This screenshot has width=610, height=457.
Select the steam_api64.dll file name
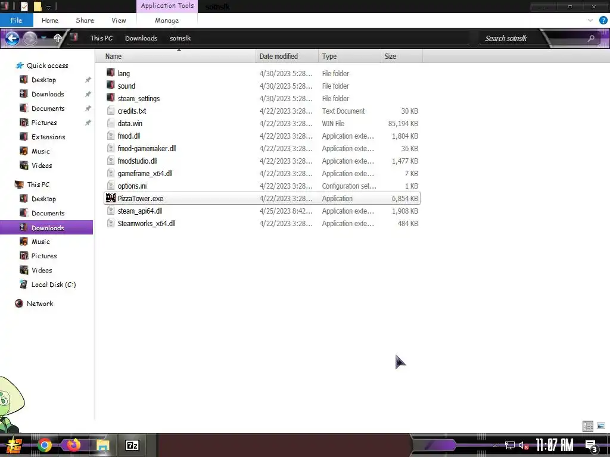[x=140, y=211]
